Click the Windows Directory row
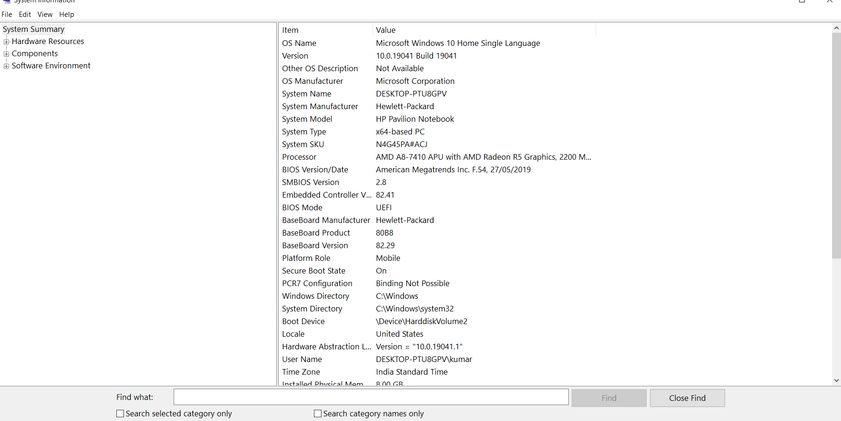Image resolution: width=841 pixels, height=421 pixels. click(x=437, y=296)
